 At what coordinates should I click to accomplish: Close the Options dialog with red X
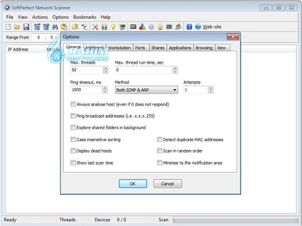click(233, 37)
